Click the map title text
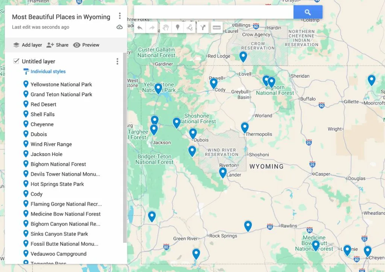 [x=61, y=17]
